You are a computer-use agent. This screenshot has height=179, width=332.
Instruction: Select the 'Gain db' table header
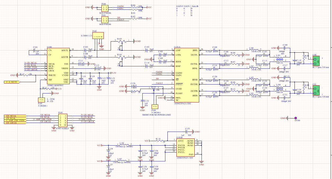point(195,6)
